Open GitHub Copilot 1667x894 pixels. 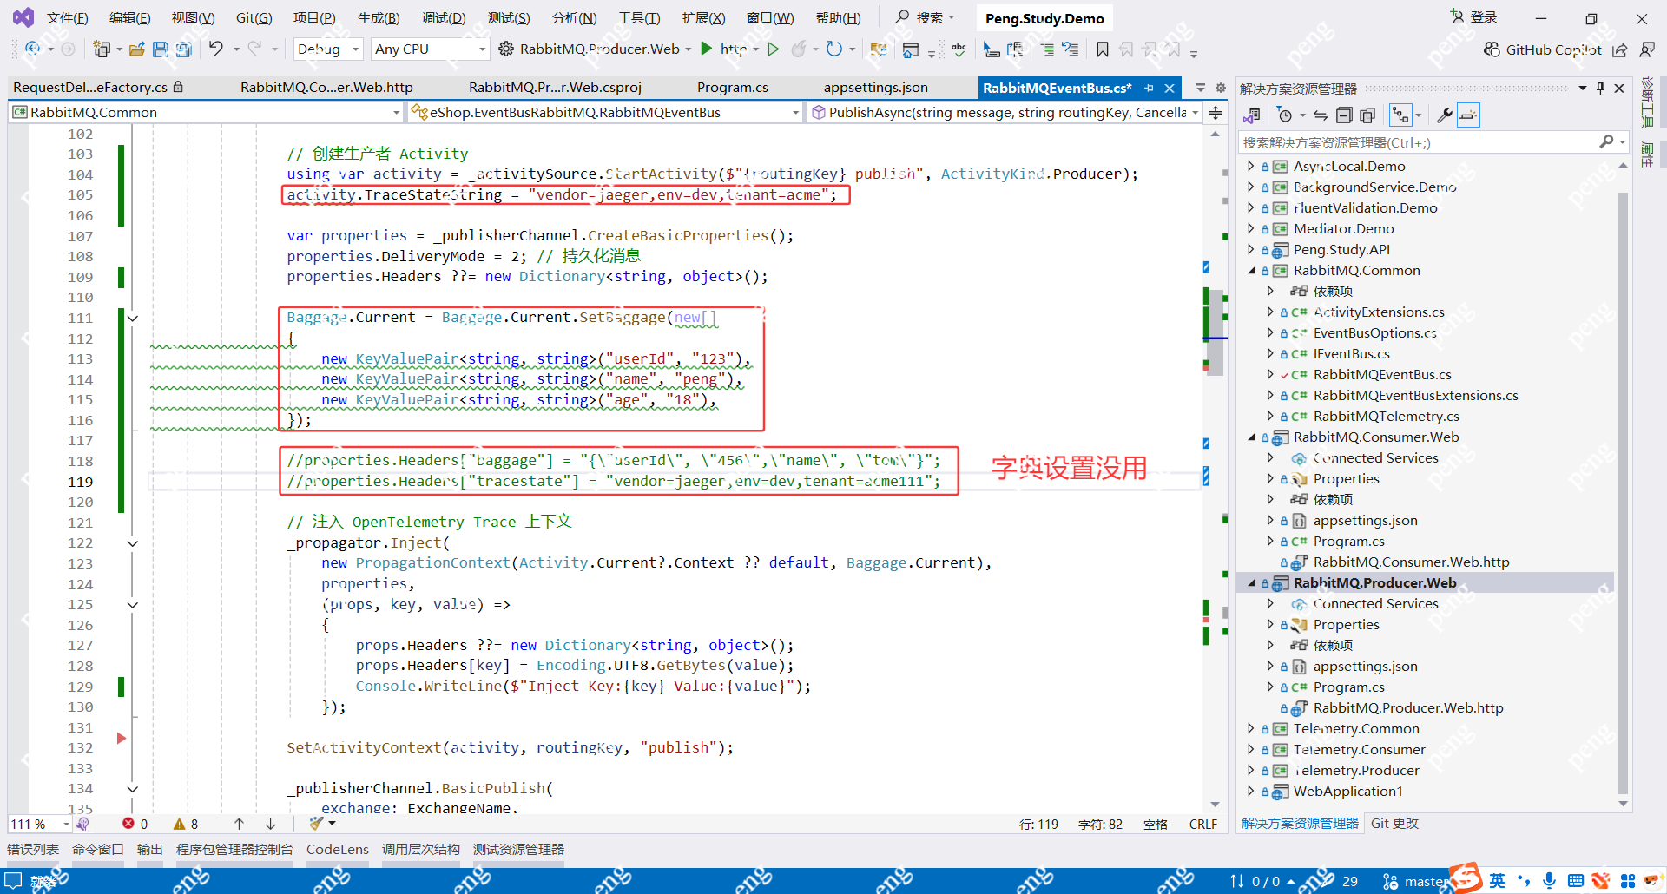(x=1542, y=49)
